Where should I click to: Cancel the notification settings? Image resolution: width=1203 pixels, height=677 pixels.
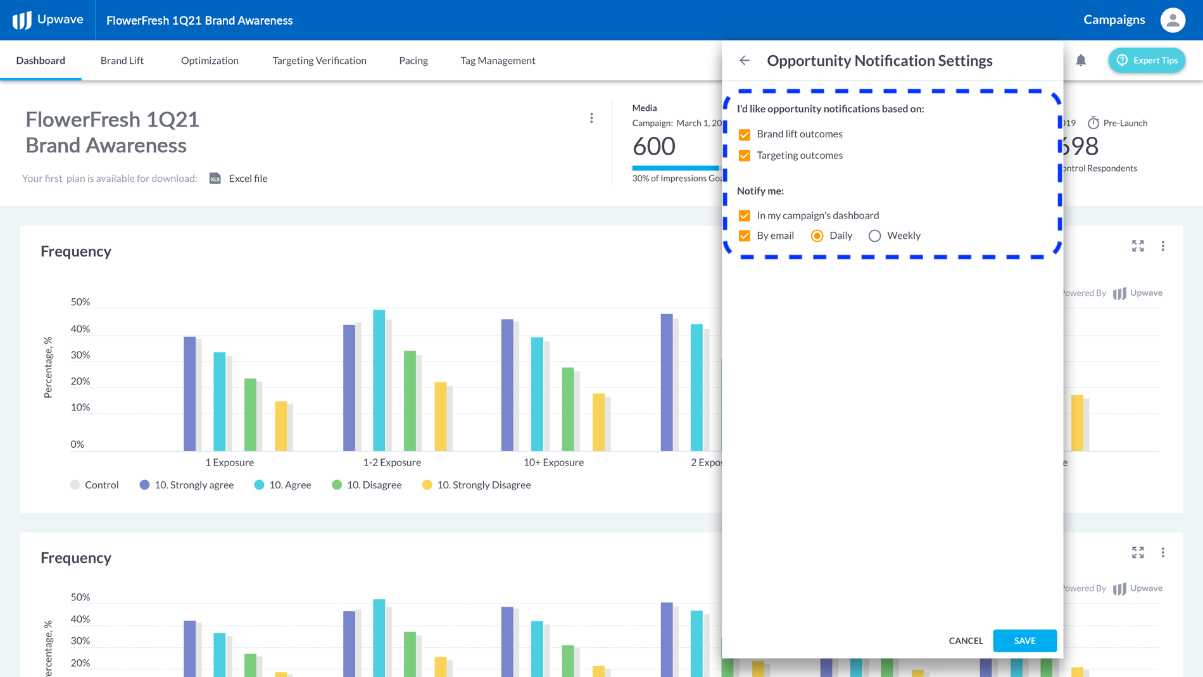(x=966, y=640)
